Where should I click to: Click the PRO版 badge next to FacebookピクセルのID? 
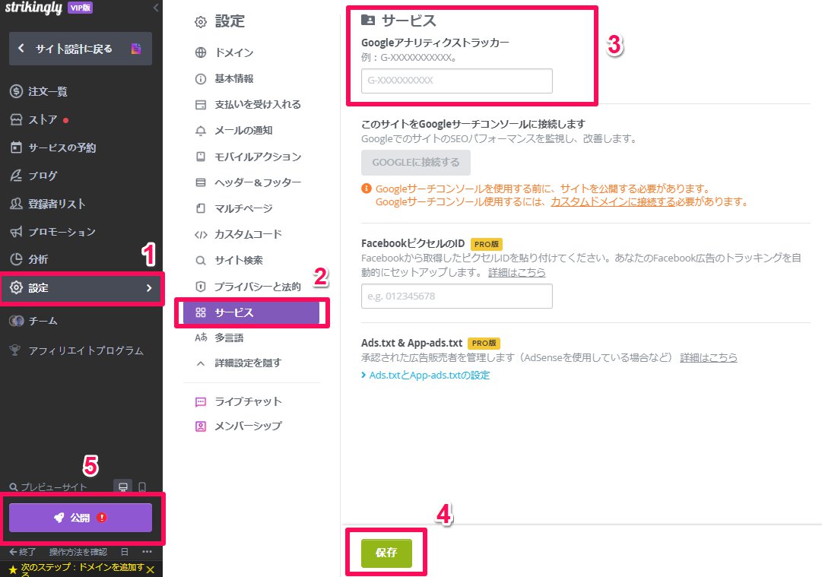(x=487, y=244)
